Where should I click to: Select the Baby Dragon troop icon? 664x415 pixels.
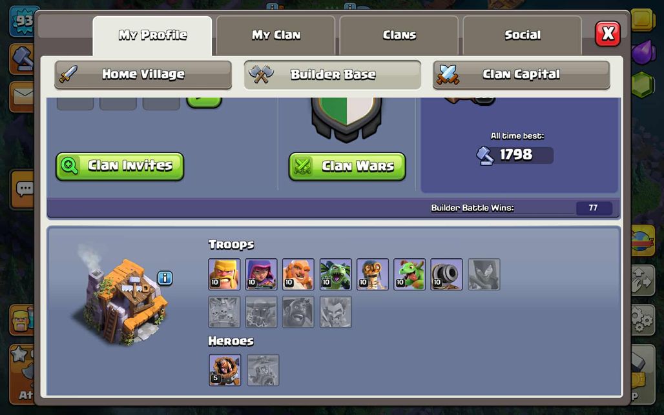(410, 274)
